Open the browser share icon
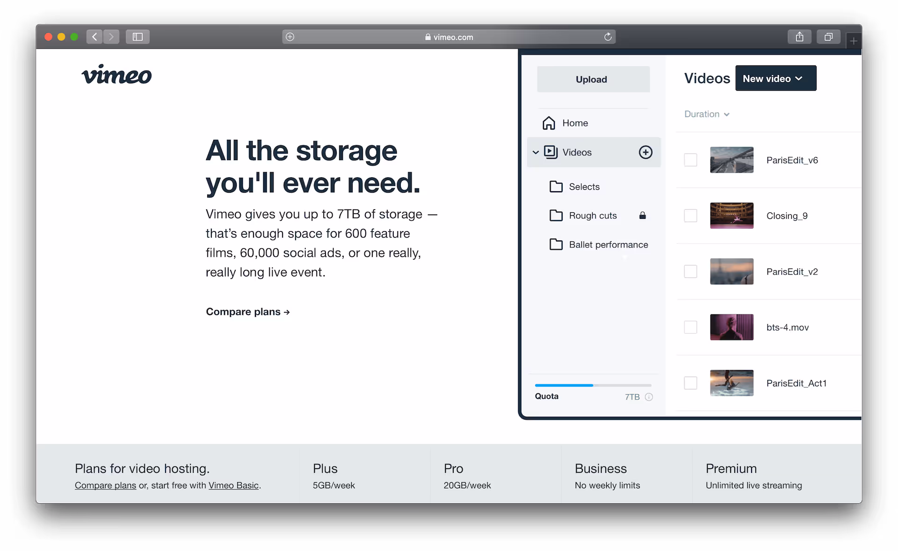 [x=799, y=36]
